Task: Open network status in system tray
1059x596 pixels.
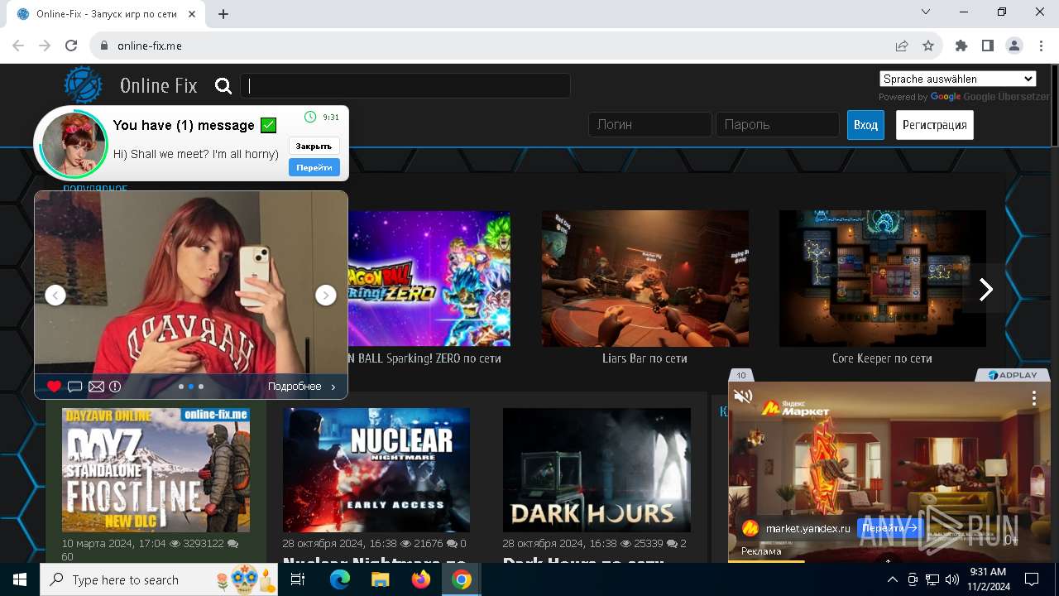Action: (932, 579)
